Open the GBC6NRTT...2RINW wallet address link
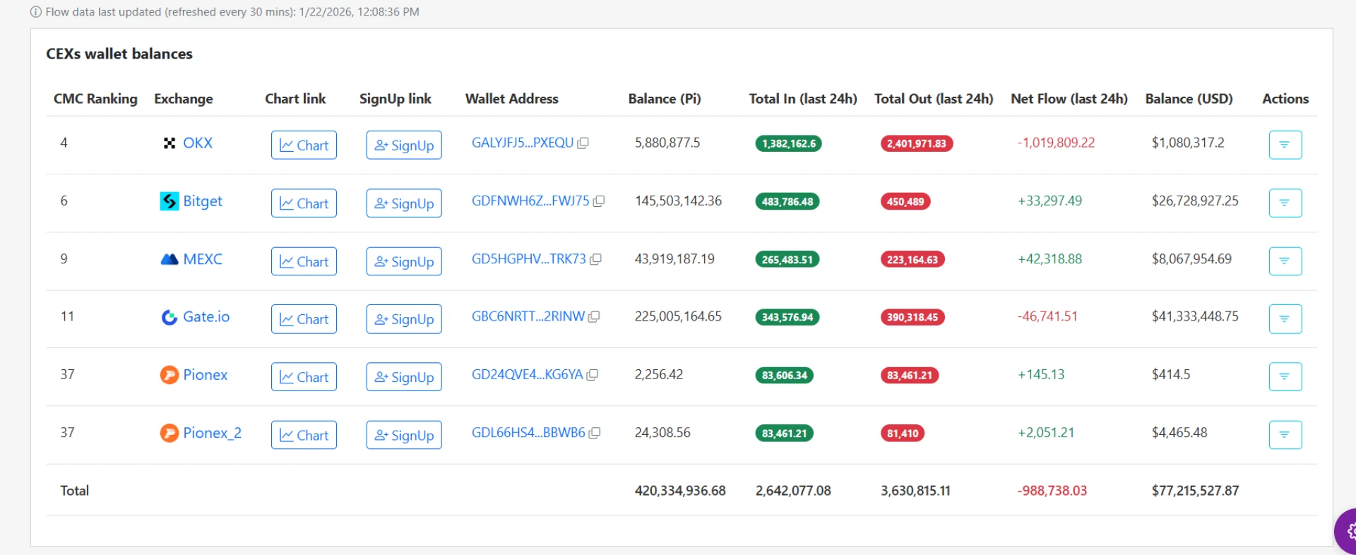This screenshot has height=555, width=1356. [x=528, y=316]
